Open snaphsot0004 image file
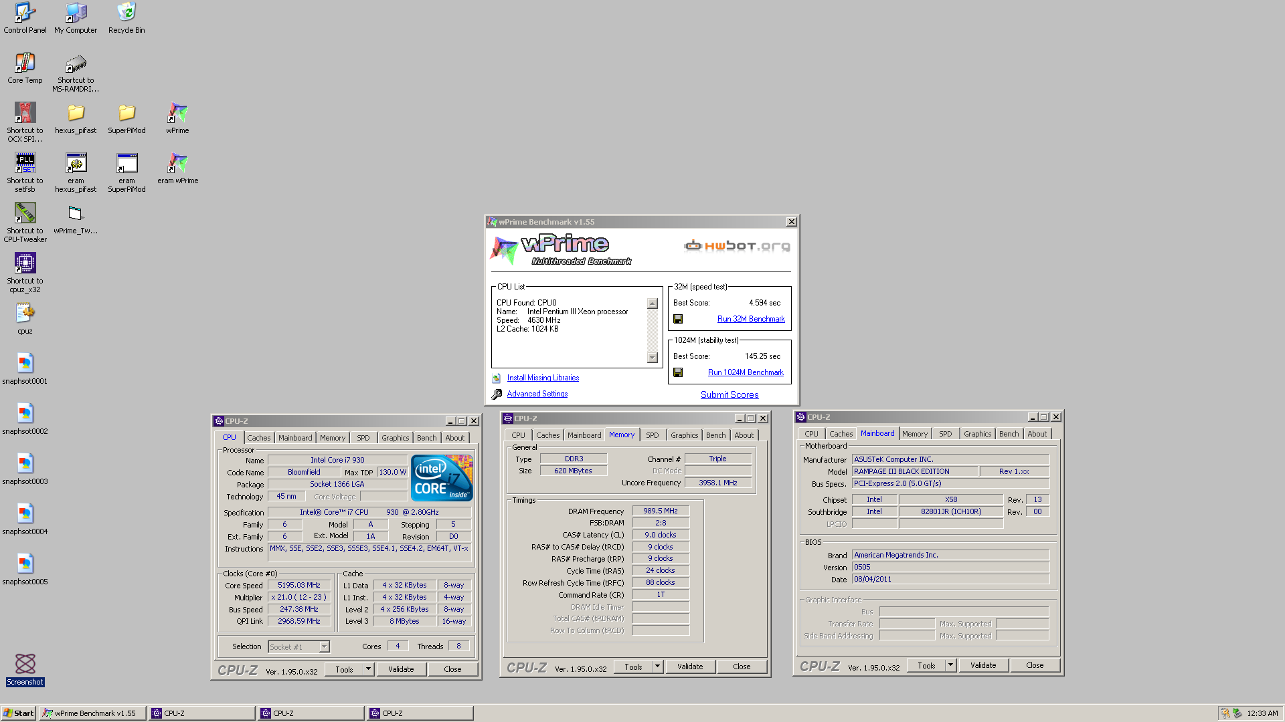 point(25,519)
